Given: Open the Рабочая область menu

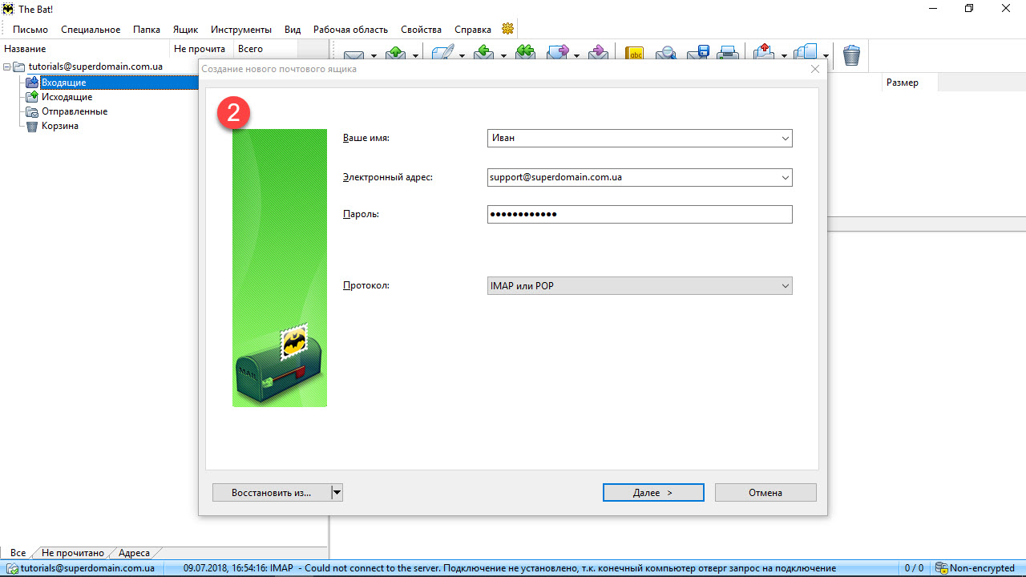Looking at the screenshot, I should (350, 30).
